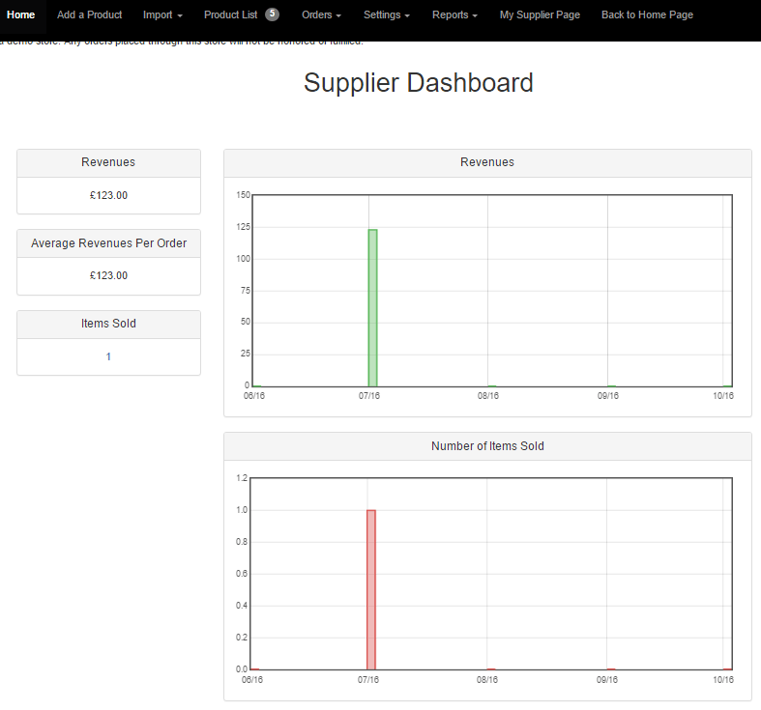This screenshot has width=761, height=710.
Task: Click the 09/16 label on Revenues chart
Action: (x=607, y=396)
